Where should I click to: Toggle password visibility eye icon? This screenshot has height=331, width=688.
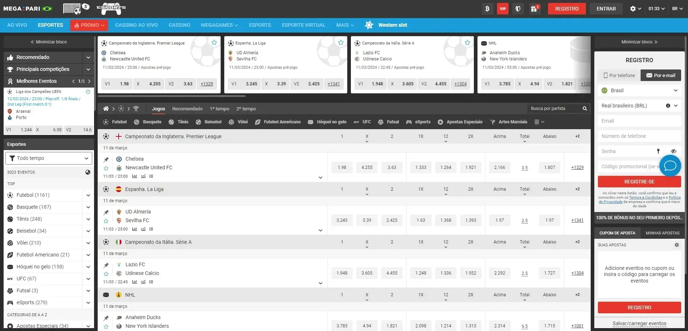pos(673,151)
